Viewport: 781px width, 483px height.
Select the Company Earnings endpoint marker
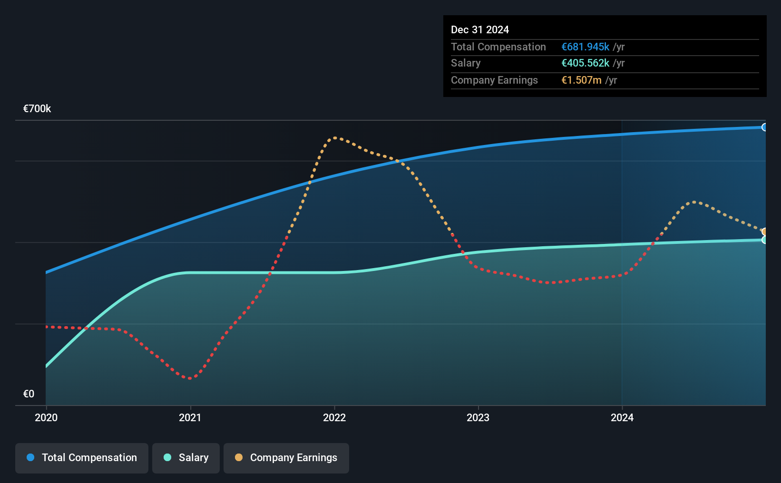[765, 232]
